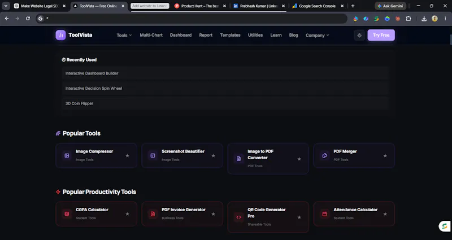Click Attendance Calculator calendar icon
The width and height of the screenshot is (452, 240).
324,214
